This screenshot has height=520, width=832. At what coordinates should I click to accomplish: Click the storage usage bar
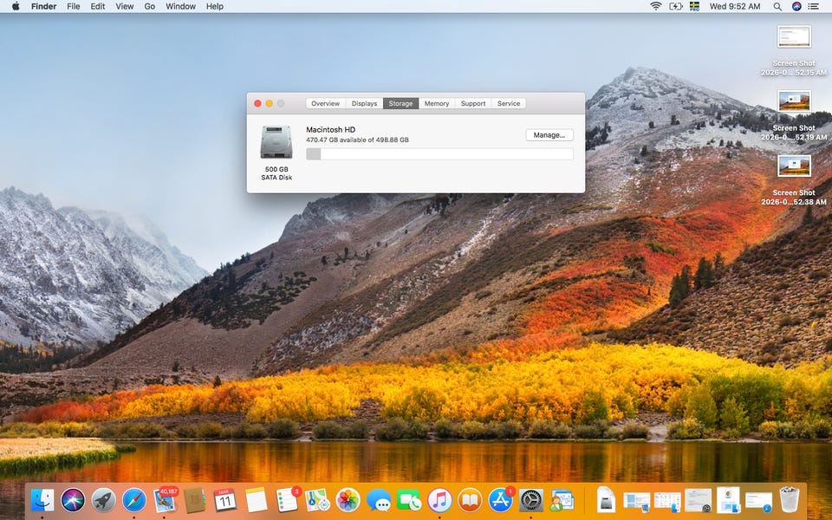[439, 154]
